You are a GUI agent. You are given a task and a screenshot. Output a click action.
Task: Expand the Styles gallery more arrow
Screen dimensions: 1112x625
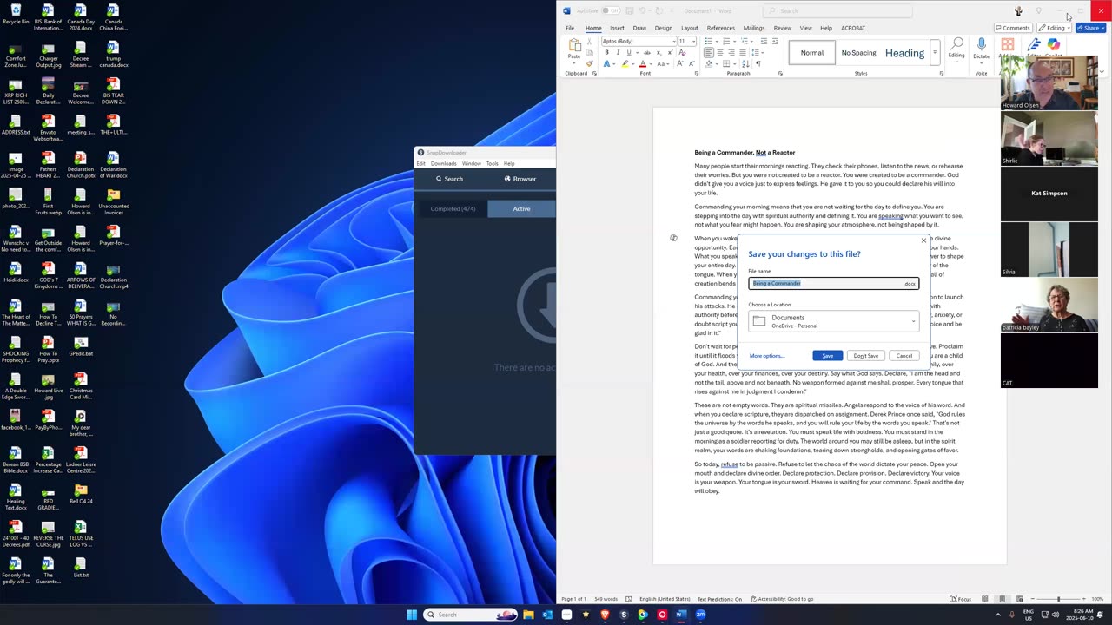point(935,53)
